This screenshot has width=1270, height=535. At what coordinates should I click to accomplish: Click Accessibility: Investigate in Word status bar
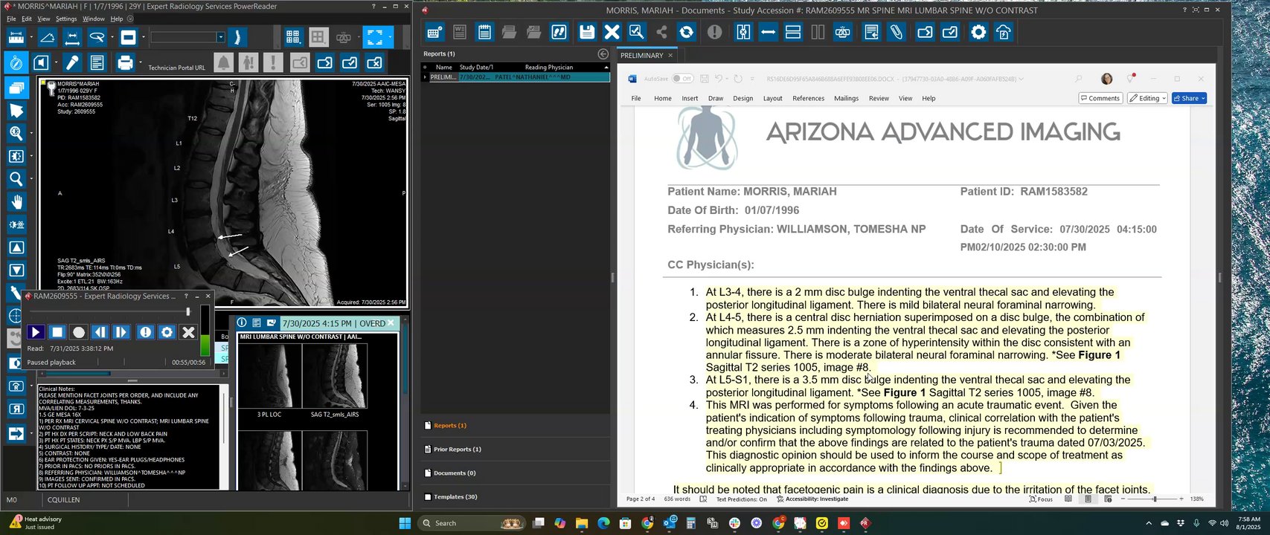(x=812, y=499)
